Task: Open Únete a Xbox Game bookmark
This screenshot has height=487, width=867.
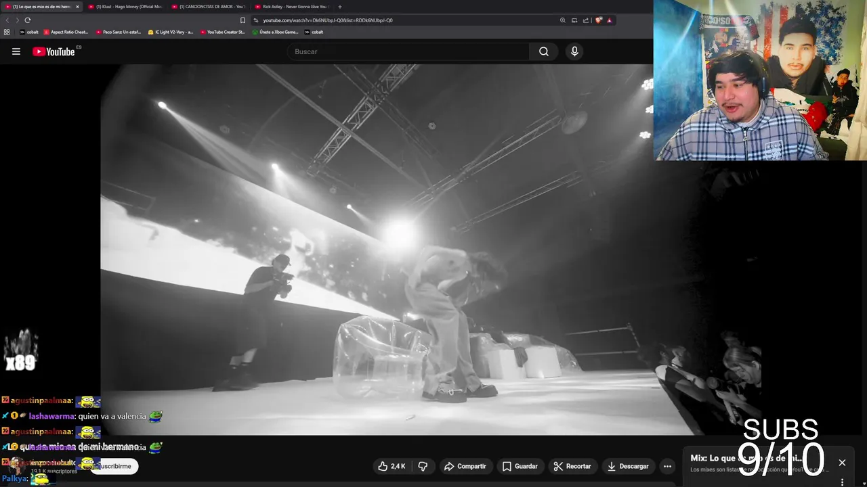Action: [275, 32]
